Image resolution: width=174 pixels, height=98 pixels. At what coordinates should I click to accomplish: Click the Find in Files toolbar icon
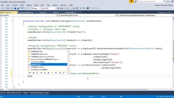[x=68, y=8]
